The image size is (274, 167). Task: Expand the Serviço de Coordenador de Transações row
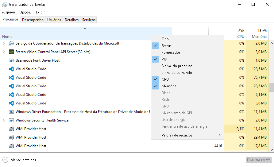pos(4,43)
